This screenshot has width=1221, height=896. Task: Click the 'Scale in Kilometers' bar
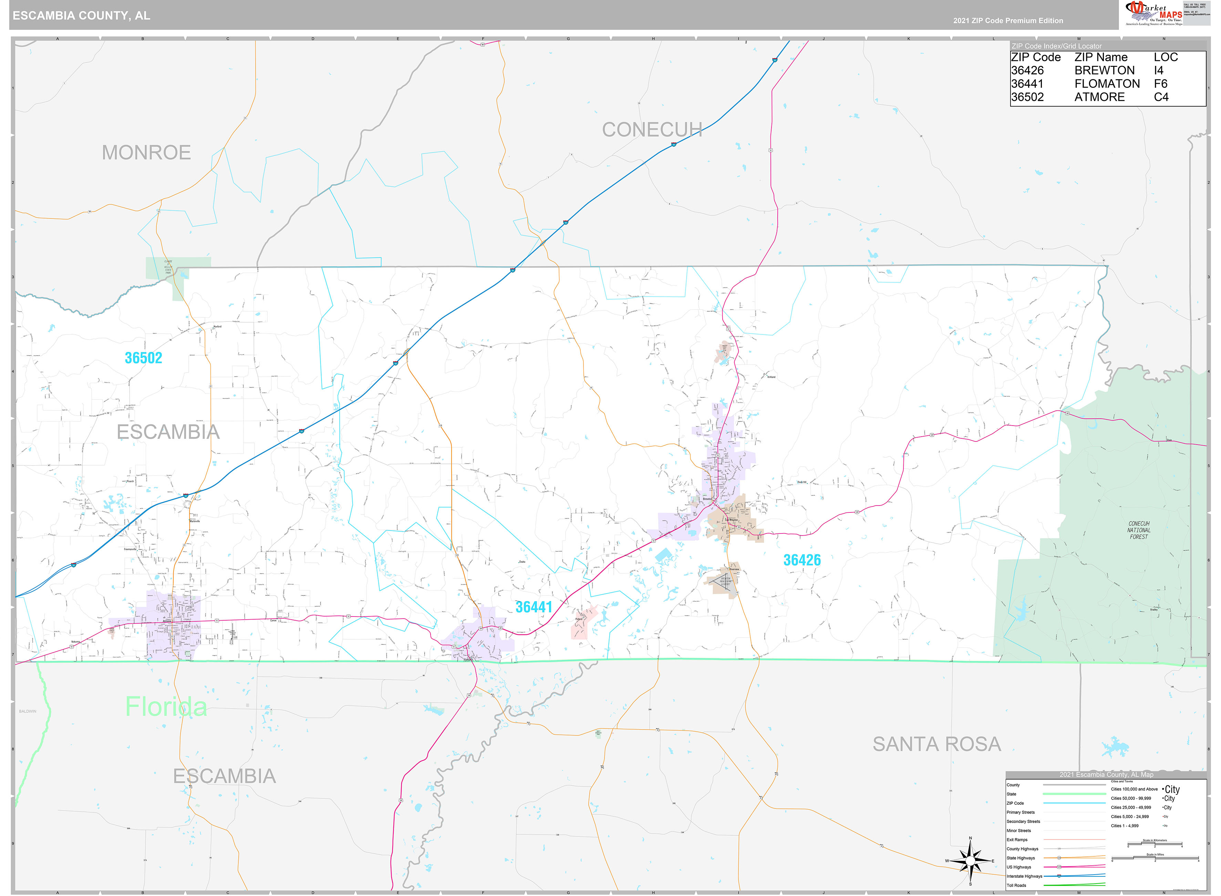coord(1155,844)
